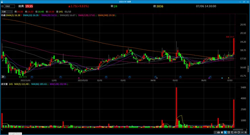250x135 pixels.
Task: Expand the double-chevron panel at chart left
Action: coord(3,77)
